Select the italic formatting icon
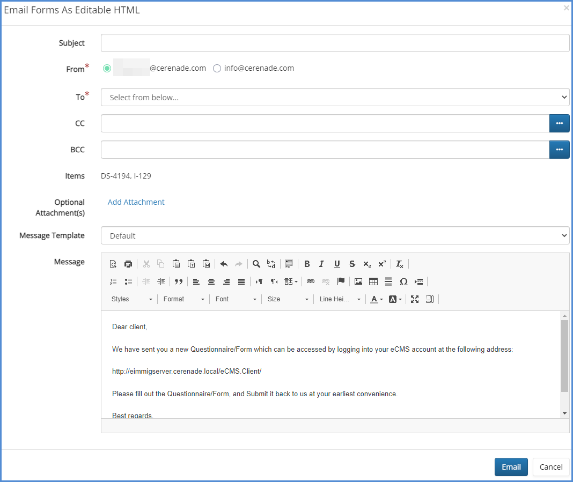Viewport: 573px width, 482px height. tap(321, 263)
